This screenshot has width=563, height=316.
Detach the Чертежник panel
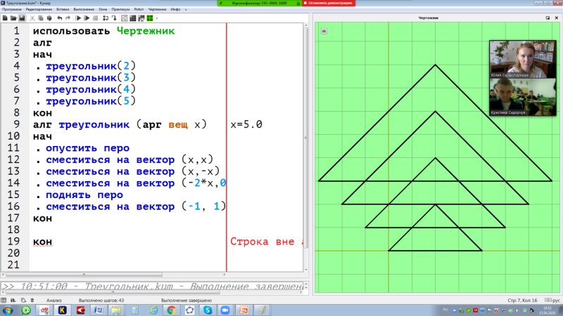click(x=548, y=18)
